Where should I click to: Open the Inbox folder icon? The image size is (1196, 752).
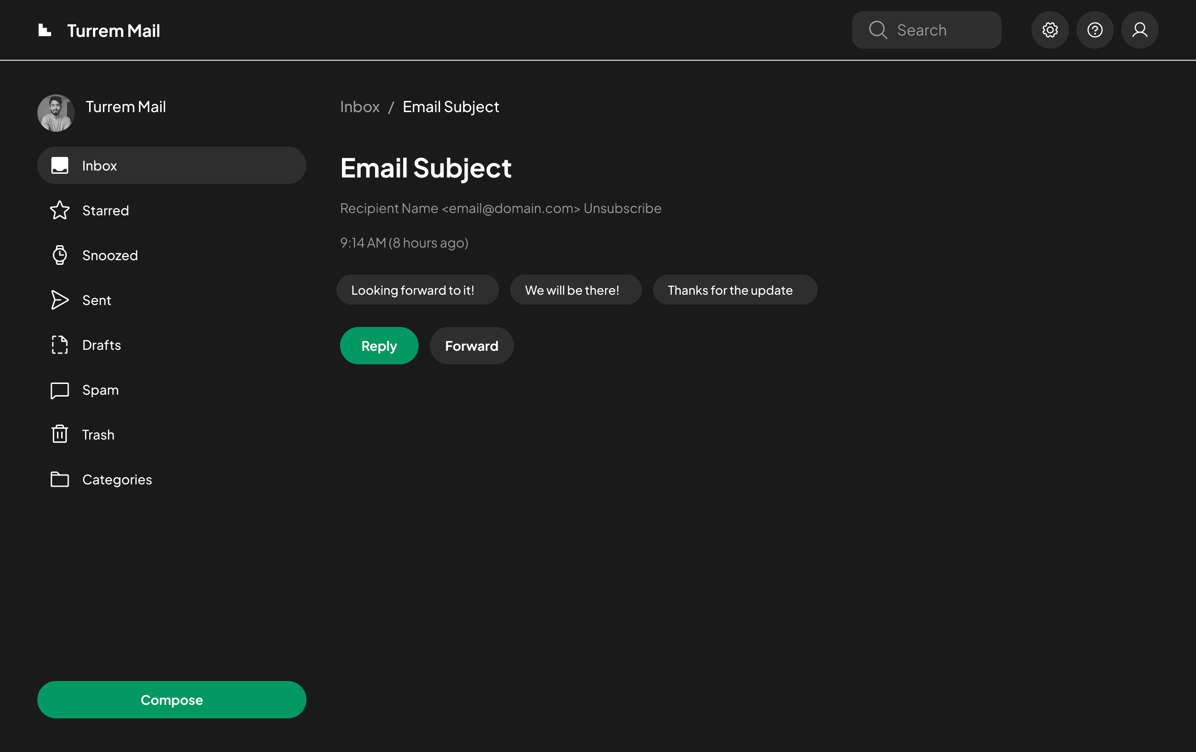[60, 165]
